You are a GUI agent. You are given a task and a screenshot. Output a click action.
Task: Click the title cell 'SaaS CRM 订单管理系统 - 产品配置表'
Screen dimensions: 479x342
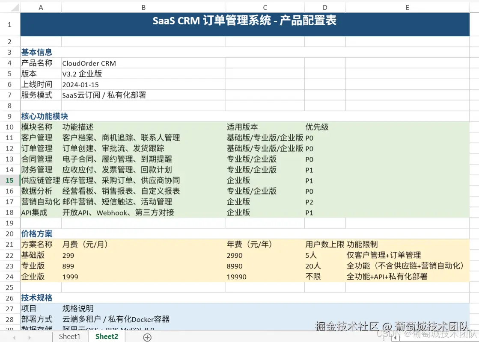(245, 24)
